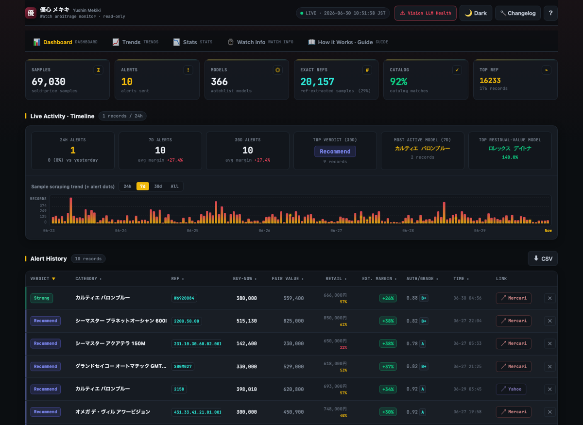
Task: Dismiss the 2200.50.00 alert row
Action: click(x=550, y=321)
